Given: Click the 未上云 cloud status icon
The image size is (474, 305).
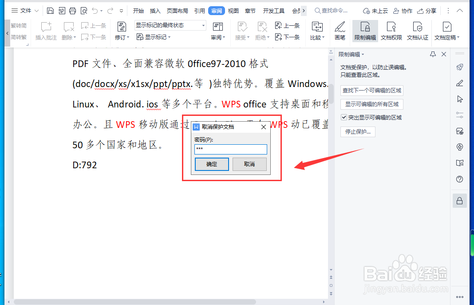Looking at the screenshot, I should click(x=375, y=11).
